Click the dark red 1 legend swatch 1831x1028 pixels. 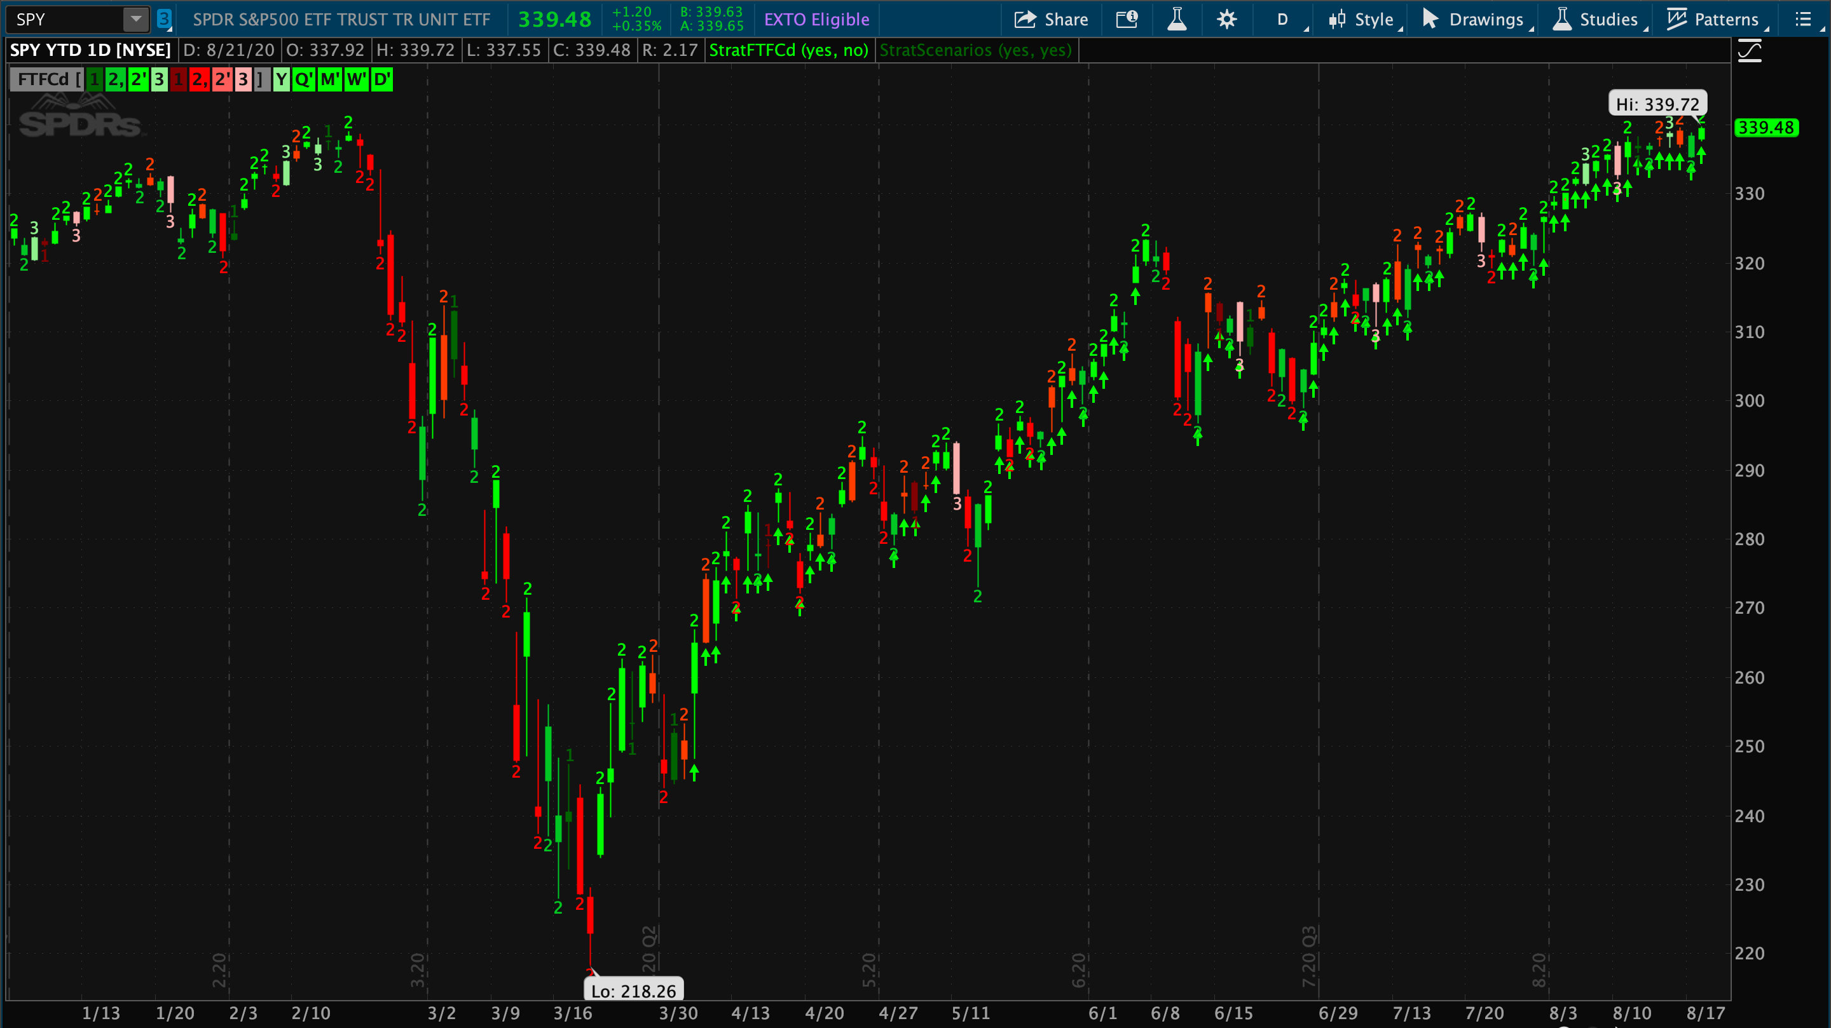[179, 79]
